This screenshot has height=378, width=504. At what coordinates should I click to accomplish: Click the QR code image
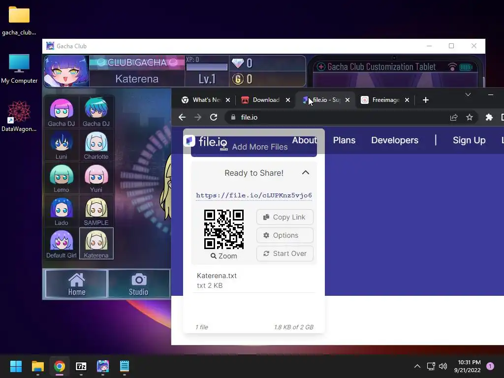coord(224,229)
